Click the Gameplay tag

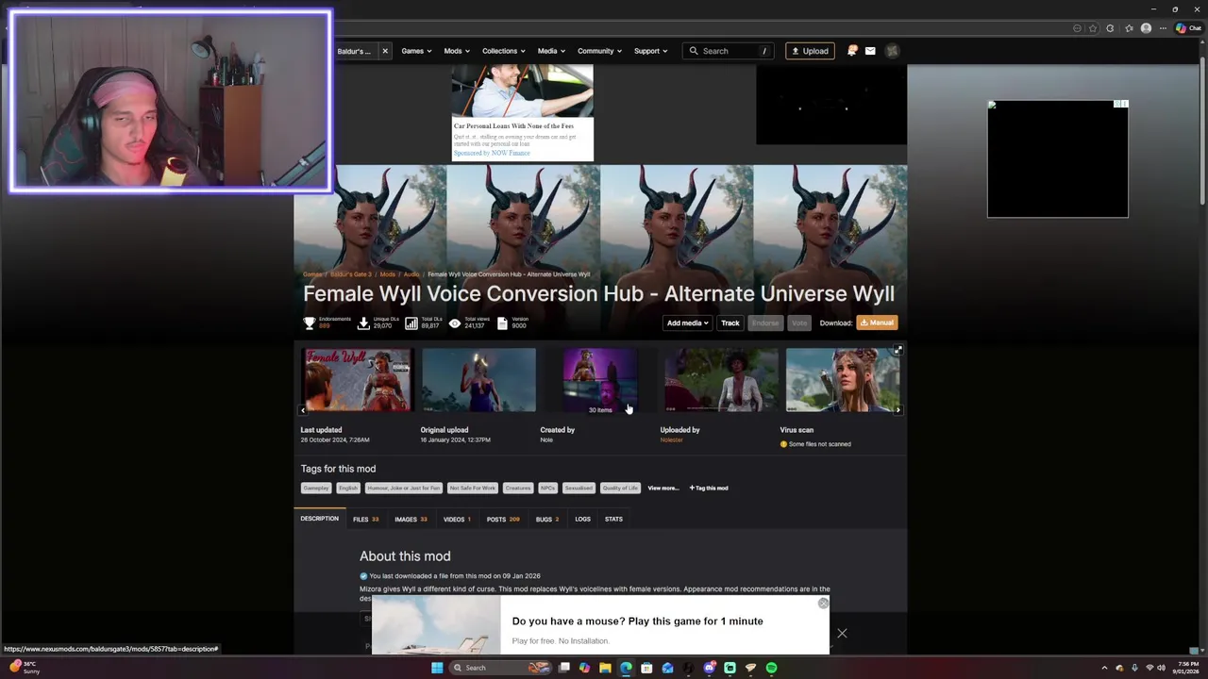(315, 489)
